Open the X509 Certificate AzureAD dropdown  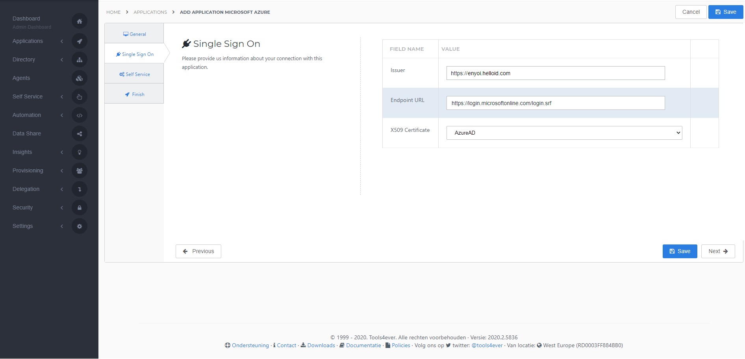[564, 133]
